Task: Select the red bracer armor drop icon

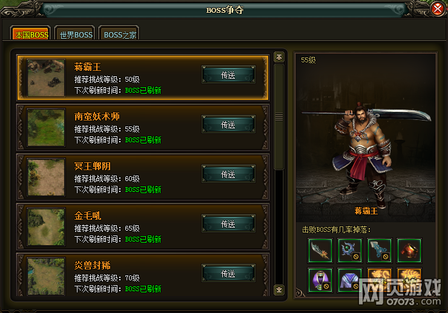Action: click(409, 251)
